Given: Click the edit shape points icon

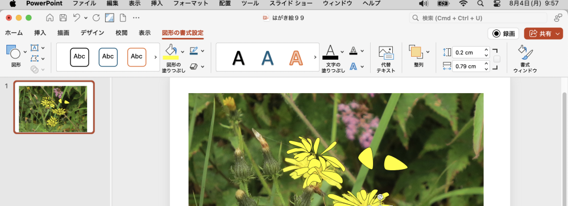Looking at the screenshot, I should (35, 58).
